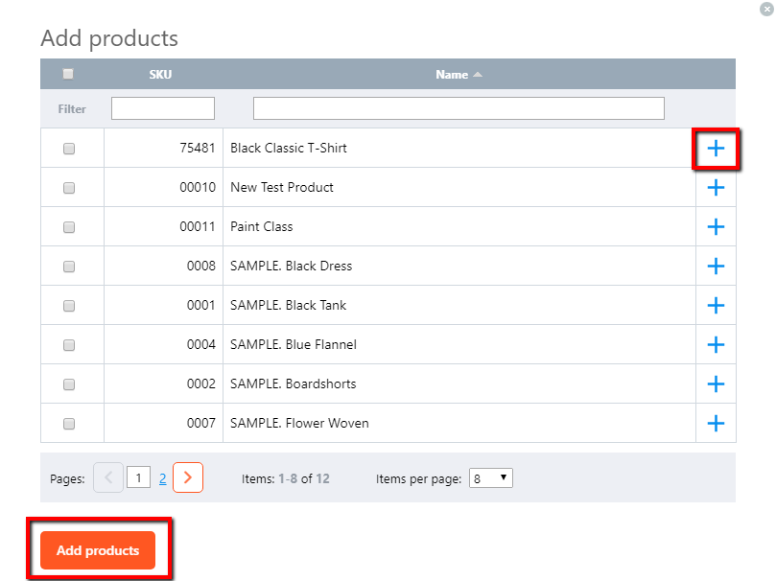The image size is (776, 581).
Task: Add SAMPLE. Boardshorts with plus icon
Action: (x=716, y=383)
